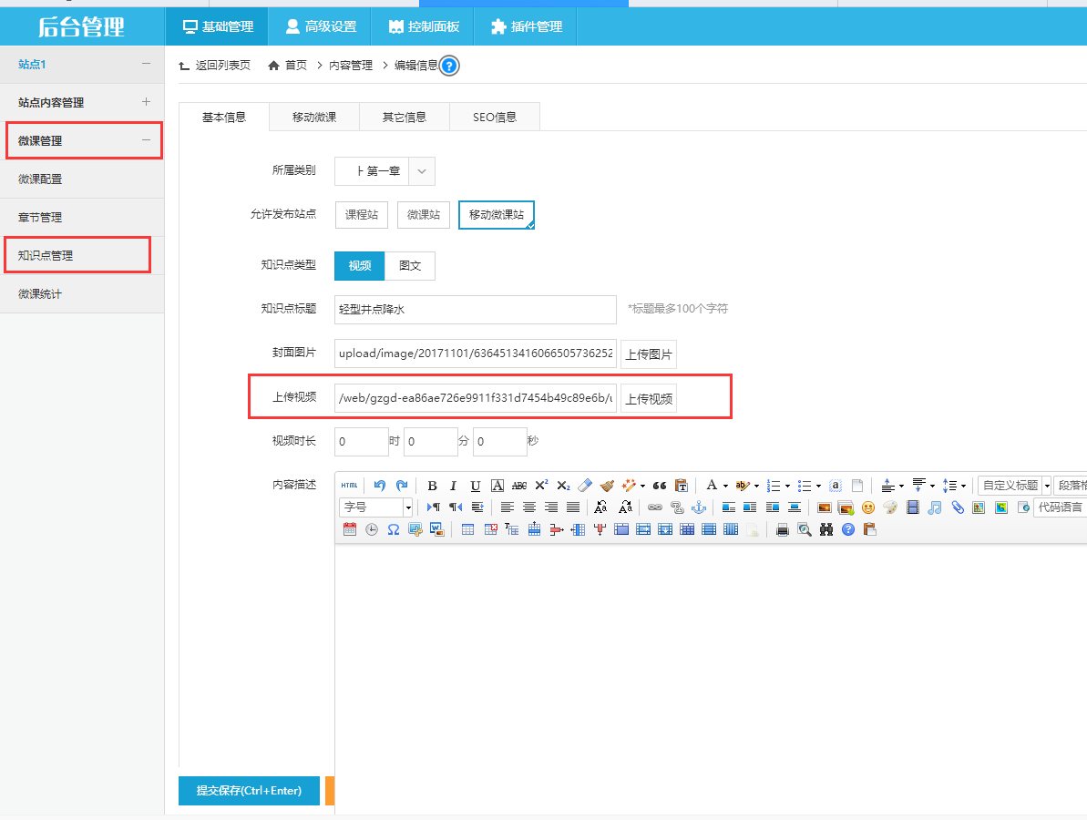The width and height of the screenshot is (1087, 820).
Task: Select 图文 as the knowledge point type
Action: coord(410,266)
